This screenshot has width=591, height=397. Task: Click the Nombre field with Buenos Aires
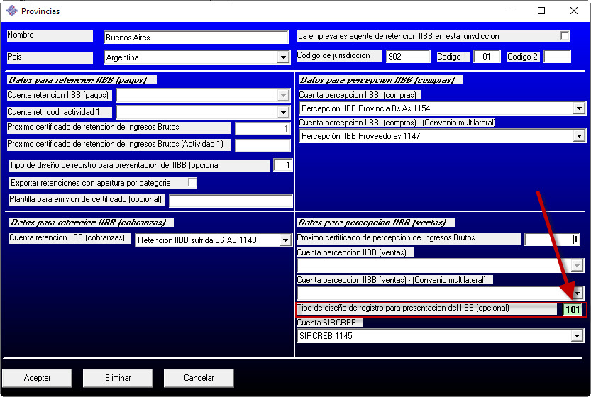pos(195,38)
